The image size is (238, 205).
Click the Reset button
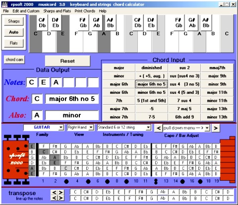pyautogui.click(x=67, y=61)
